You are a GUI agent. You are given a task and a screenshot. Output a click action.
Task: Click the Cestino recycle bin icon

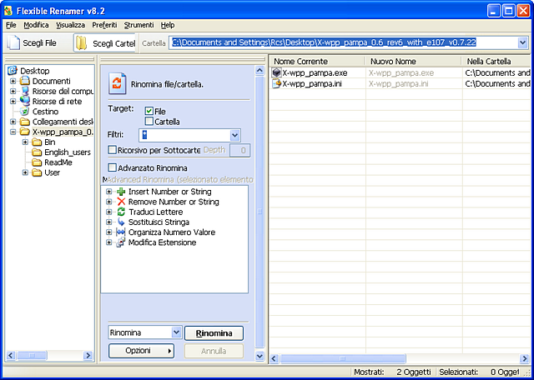pos(24,112)
